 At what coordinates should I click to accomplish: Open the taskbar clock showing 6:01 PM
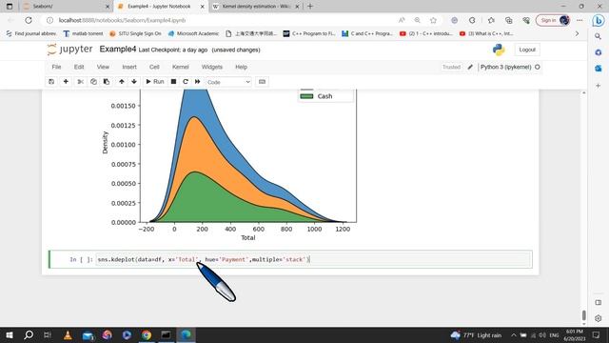click(x=575, y=334)
